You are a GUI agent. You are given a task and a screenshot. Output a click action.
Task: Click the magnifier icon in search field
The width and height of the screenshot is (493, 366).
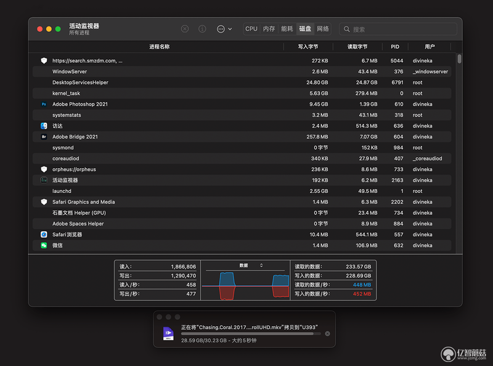[346, 29]
